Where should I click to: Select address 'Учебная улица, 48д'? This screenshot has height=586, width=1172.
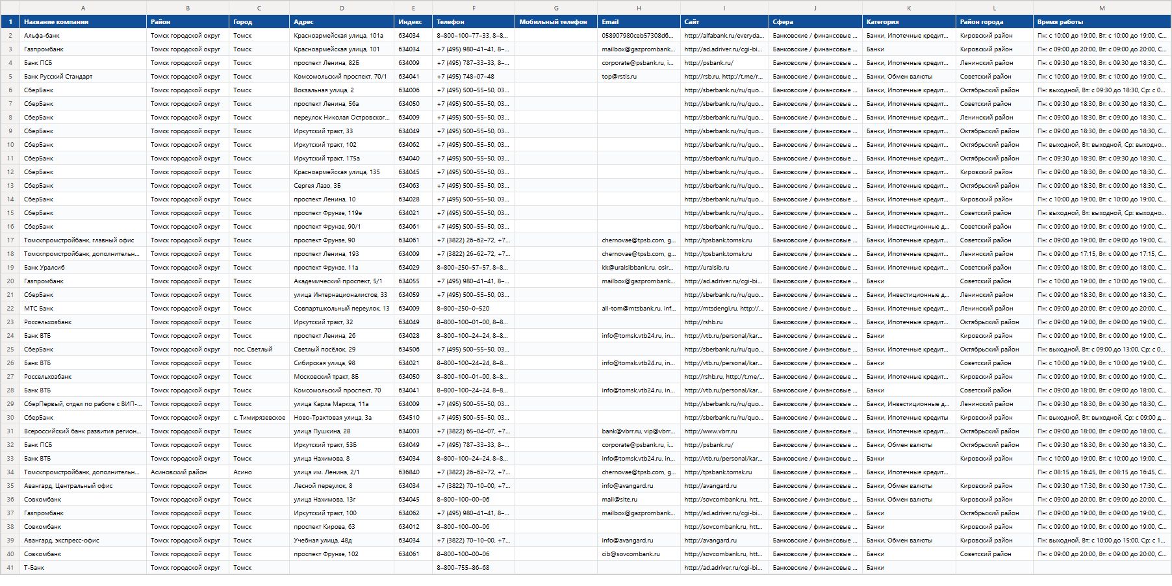[x=342, y=541]
